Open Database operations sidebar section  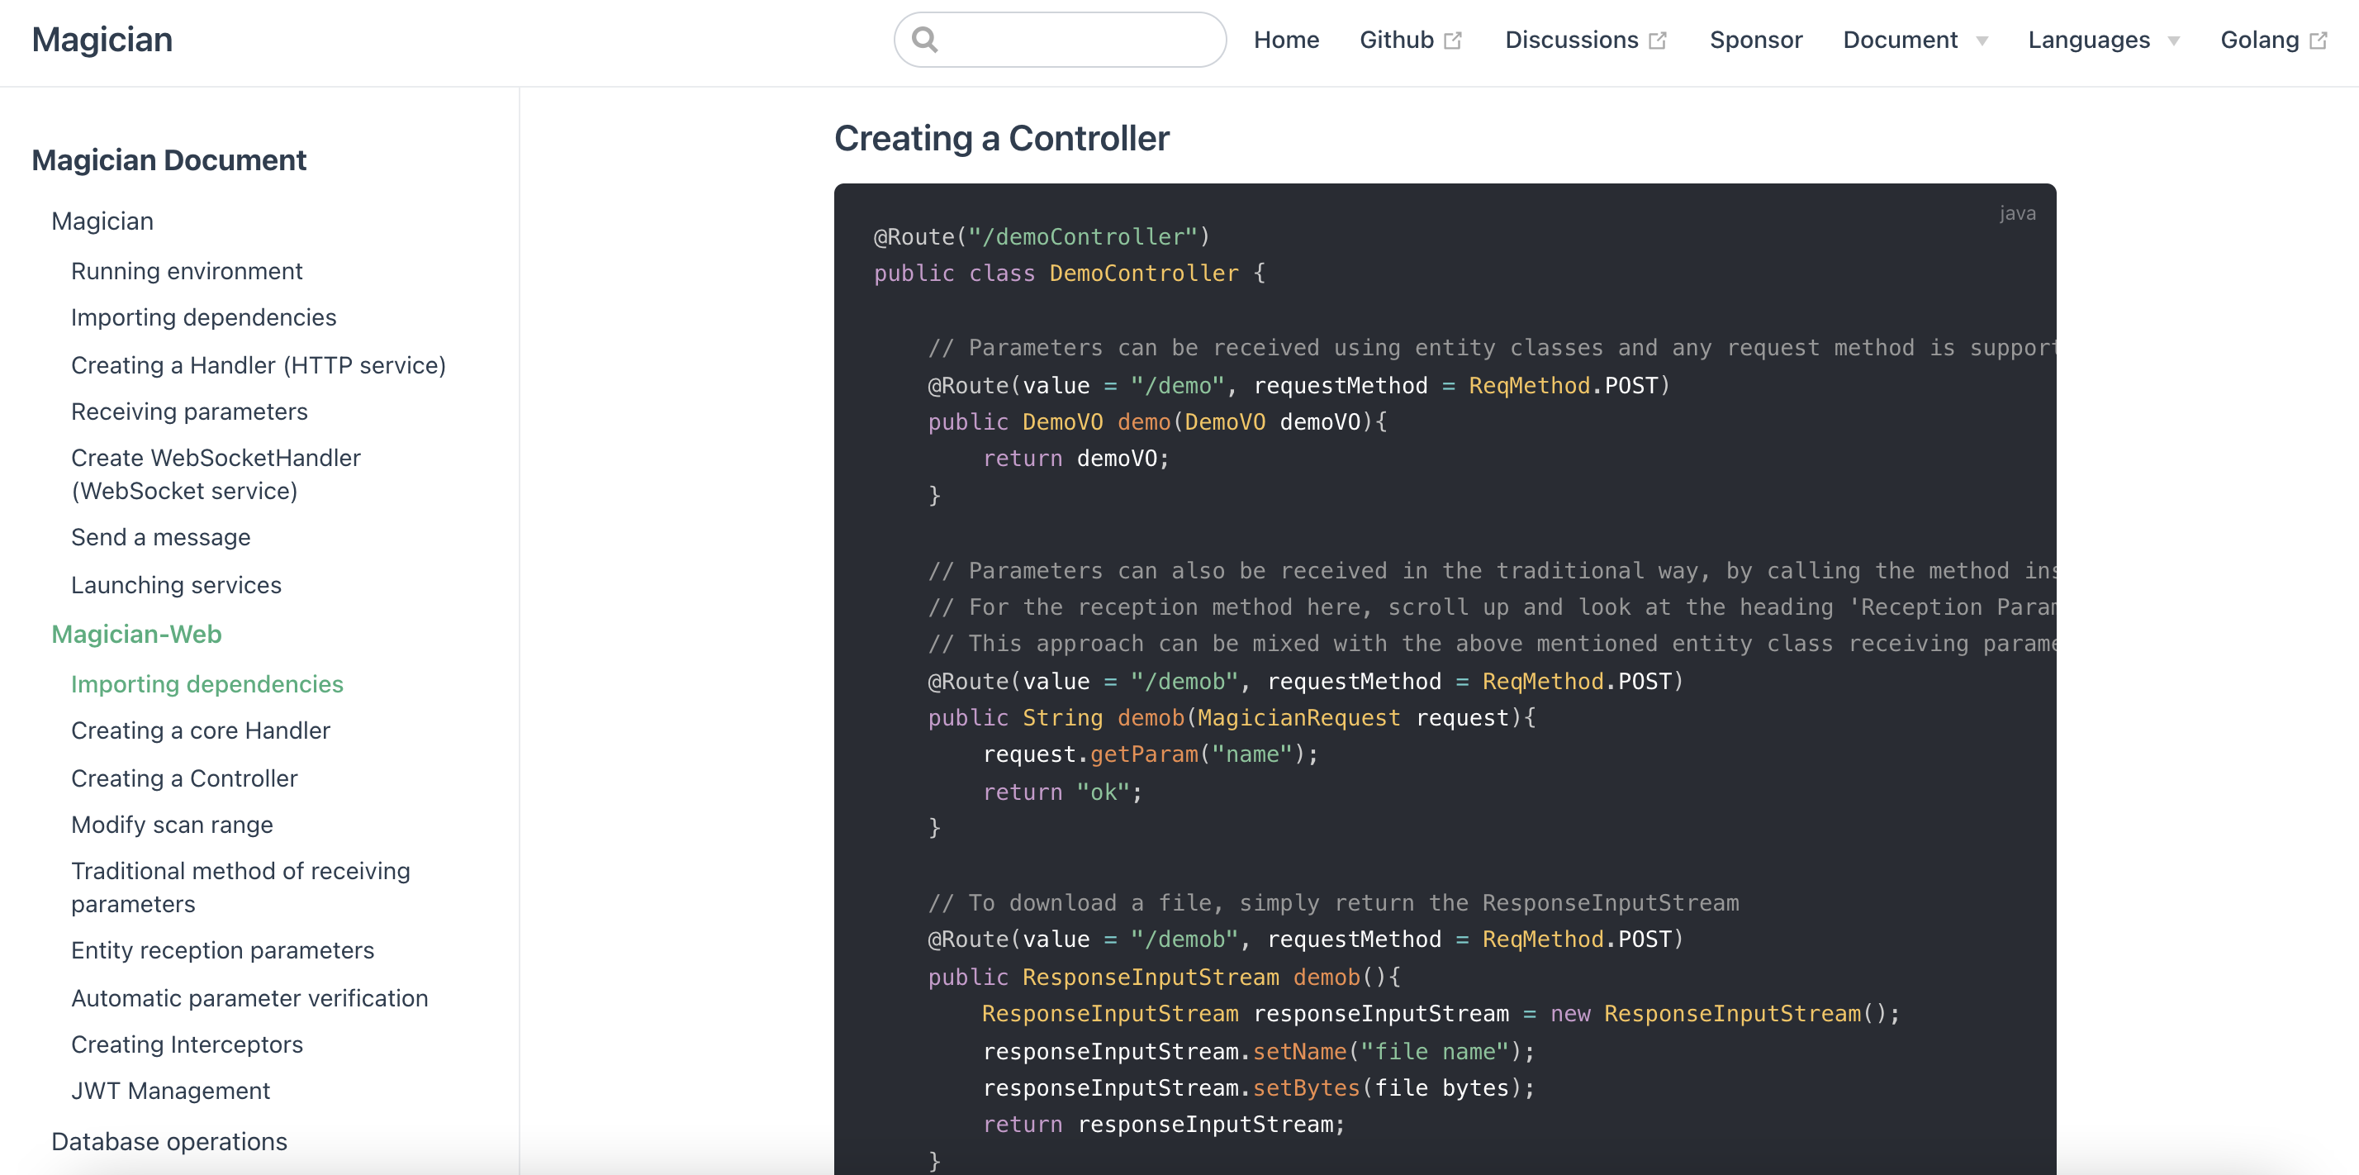(x=169, y=1141)
